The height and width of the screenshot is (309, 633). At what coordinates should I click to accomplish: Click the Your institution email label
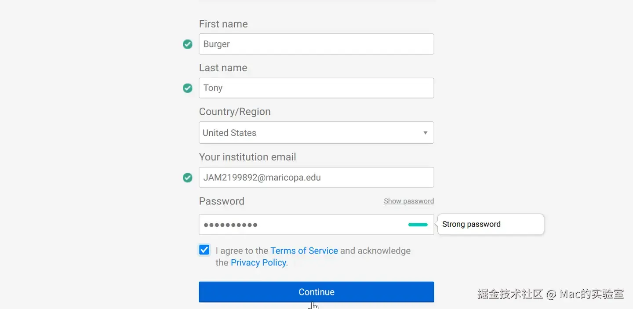247,157
